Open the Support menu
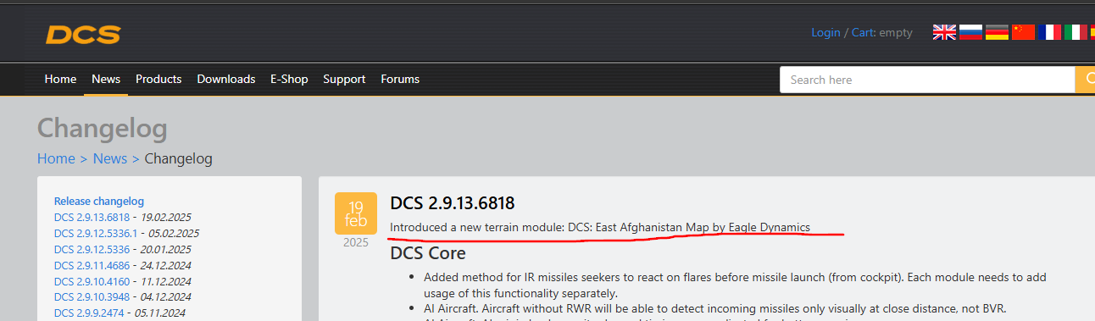1095x321 pixels. pyautogui.click(x=344, y=79)
